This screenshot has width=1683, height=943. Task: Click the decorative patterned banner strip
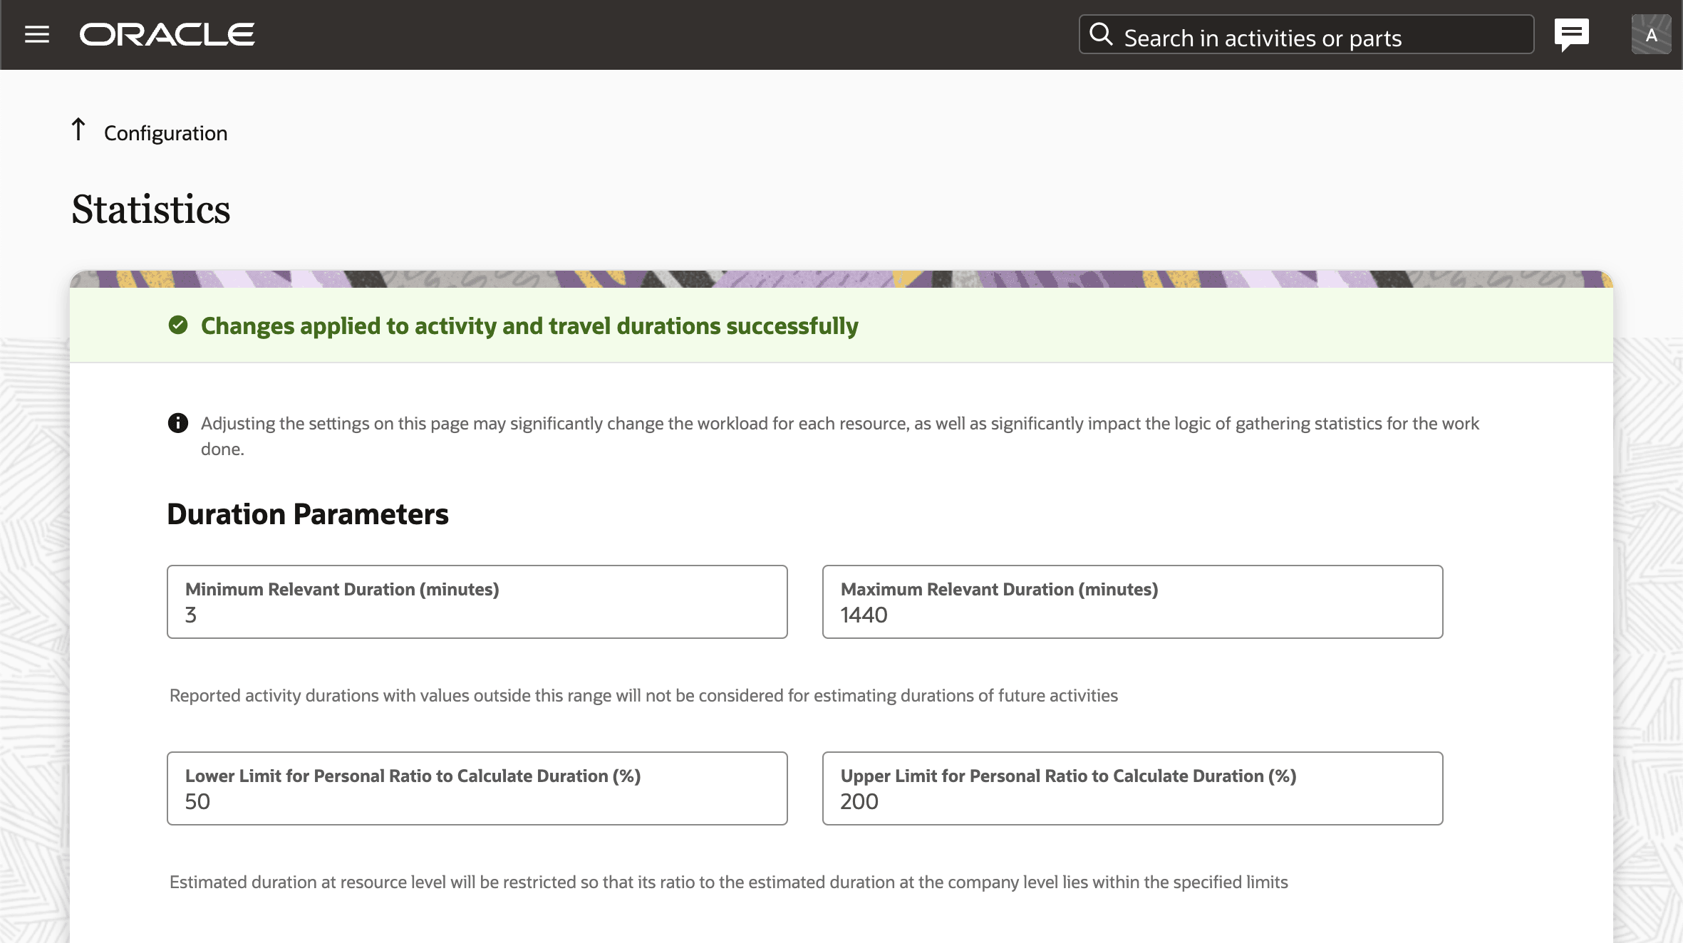pos(841,278)
